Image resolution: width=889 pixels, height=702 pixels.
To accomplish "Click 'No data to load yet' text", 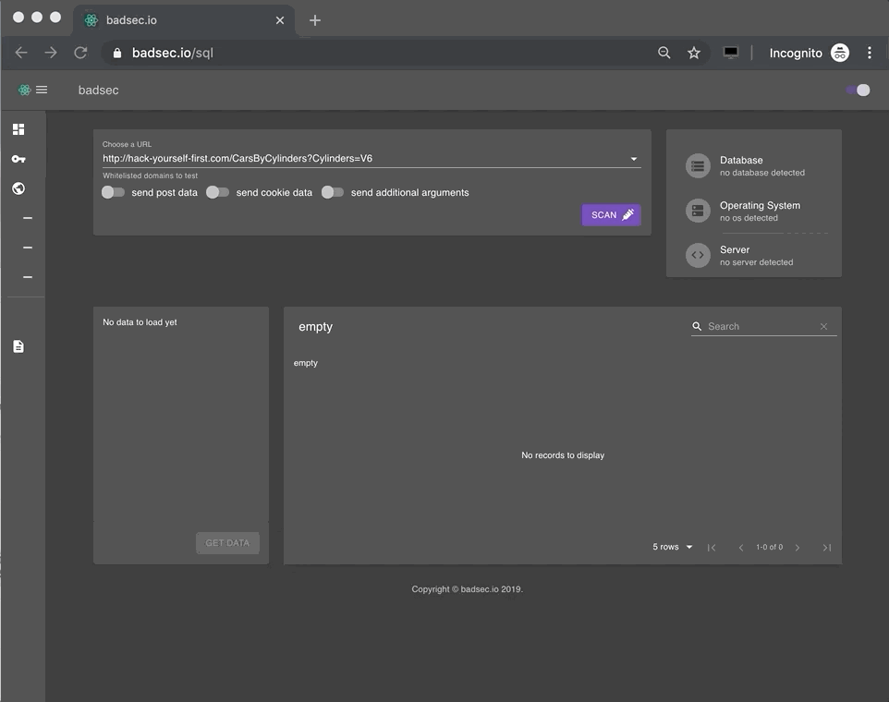I will coord(140,322).
